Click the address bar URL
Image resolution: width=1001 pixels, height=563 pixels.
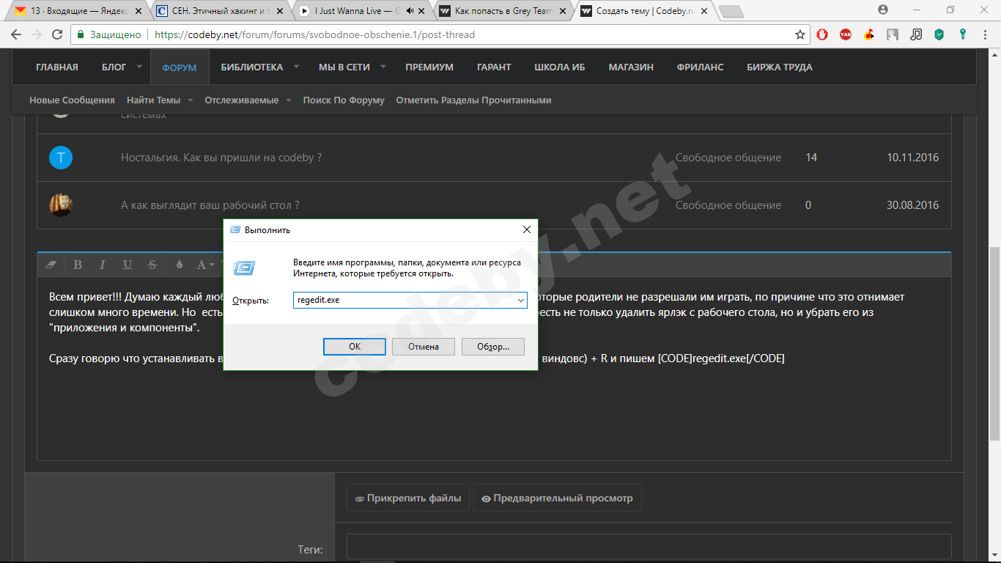pos(315,34)
